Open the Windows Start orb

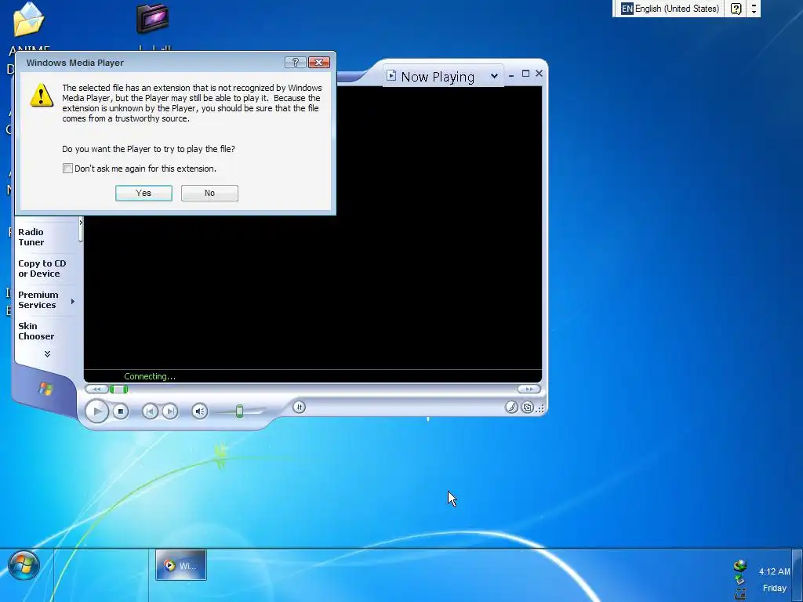point(24,565)
